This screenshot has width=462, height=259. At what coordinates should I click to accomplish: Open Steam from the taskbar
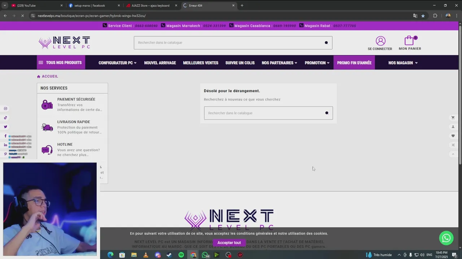pyautogui.click(x=169, y=255)
